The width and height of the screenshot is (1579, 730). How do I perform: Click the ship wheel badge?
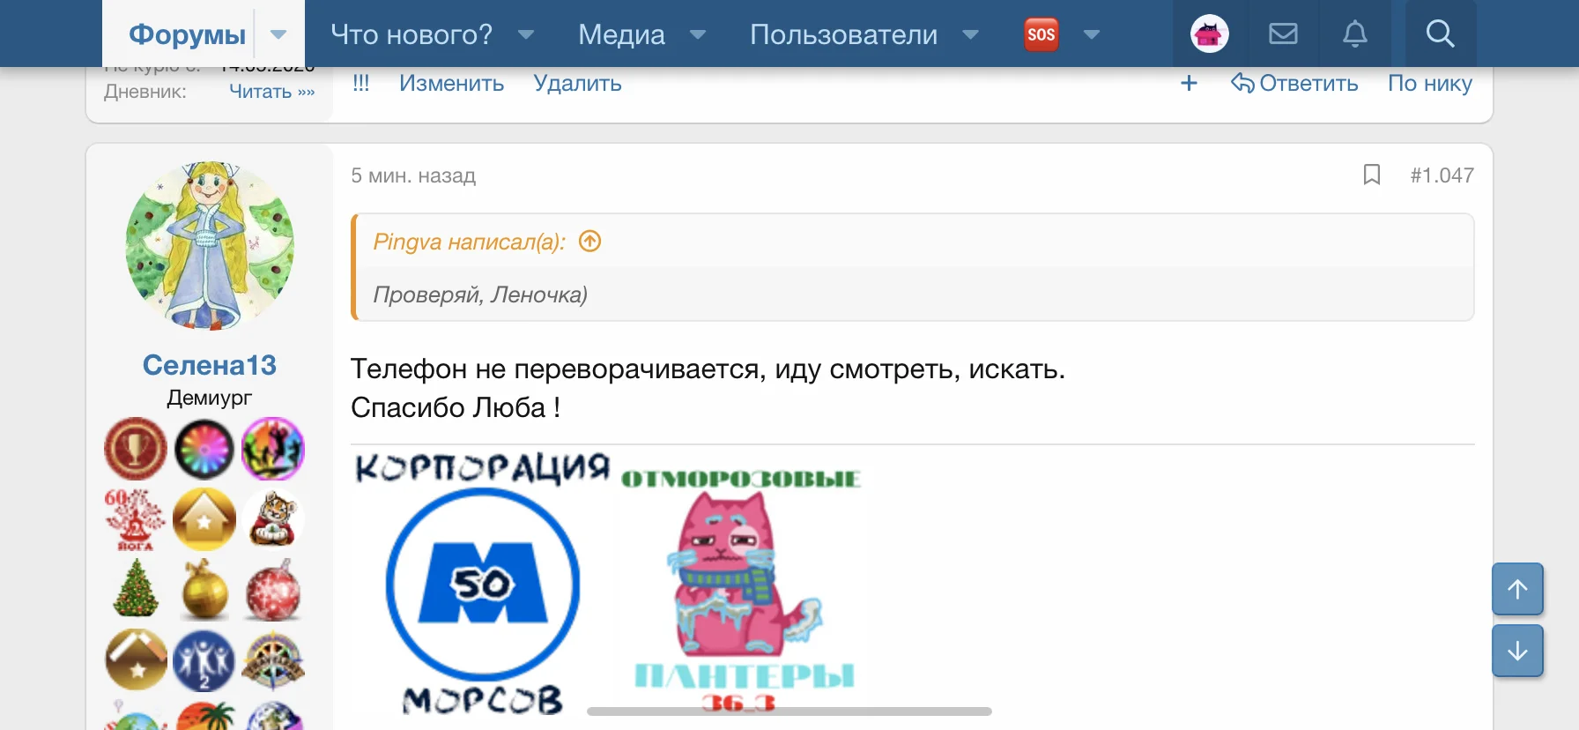273,660
